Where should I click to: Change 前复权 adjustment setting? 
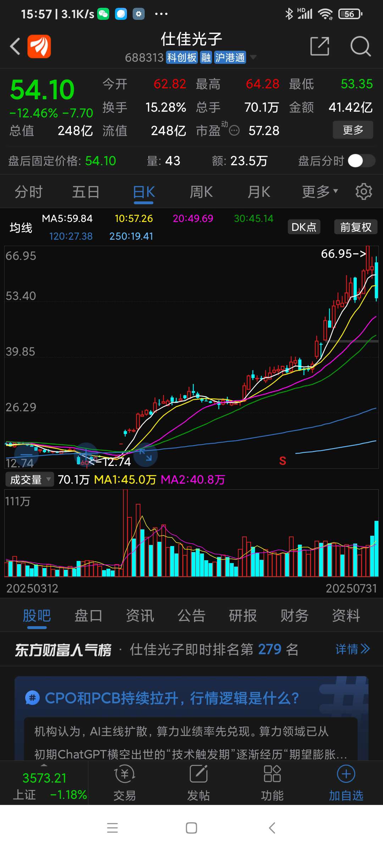click(356, 227)
